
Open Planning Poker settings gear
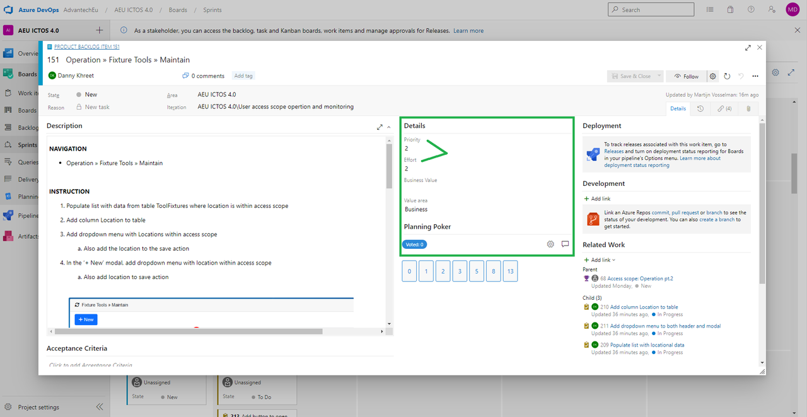(x=550, y=244)
